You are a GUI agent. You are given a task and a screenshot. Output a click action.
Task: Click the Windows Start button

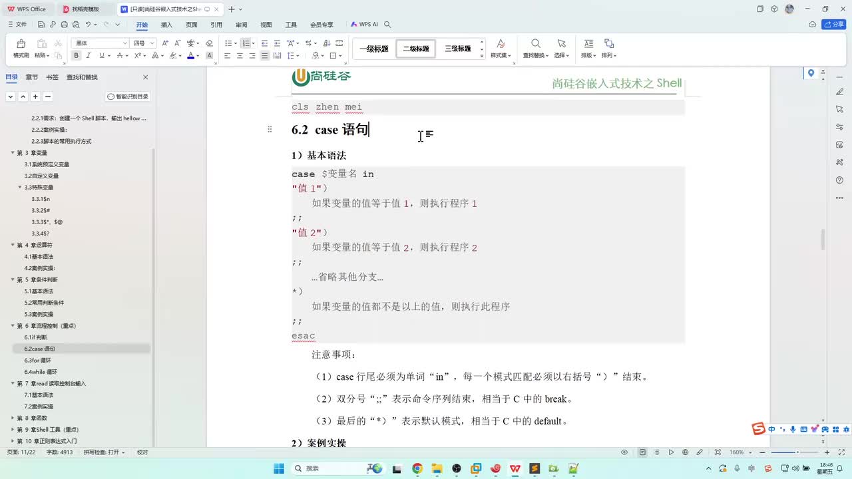pos(279,468)
